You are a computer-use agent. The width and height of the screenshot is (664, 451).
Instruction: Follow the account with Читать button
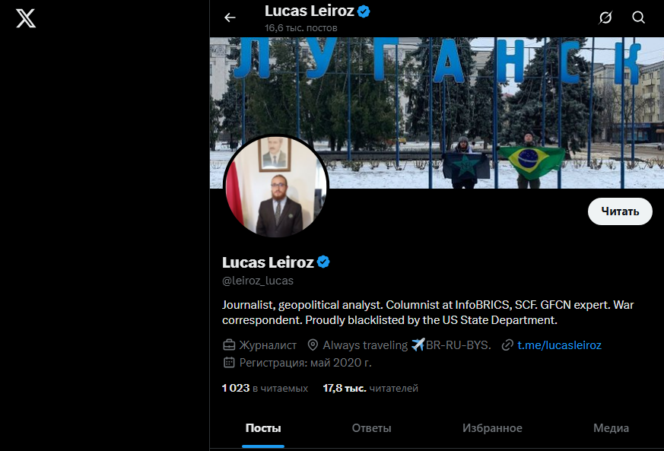point(620,211)
